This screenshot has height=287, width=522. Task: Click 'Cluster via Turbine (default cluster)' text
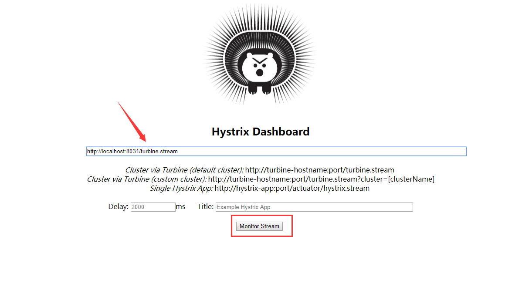(184, 170)
